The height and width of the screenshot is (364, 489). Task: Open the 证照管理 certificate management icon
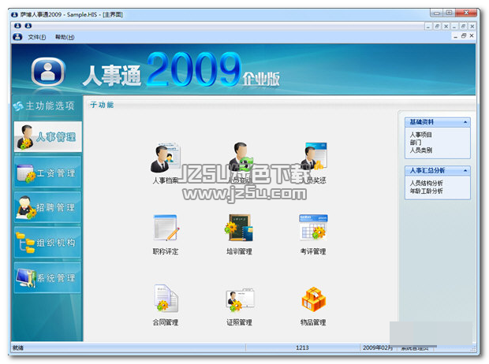point(240,299)
